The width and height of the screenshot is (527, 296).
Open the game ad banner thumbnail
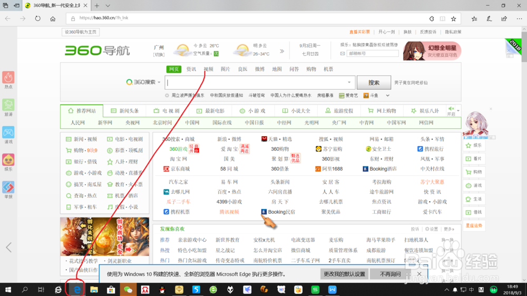pyautogui.click(x=104, y=236)
